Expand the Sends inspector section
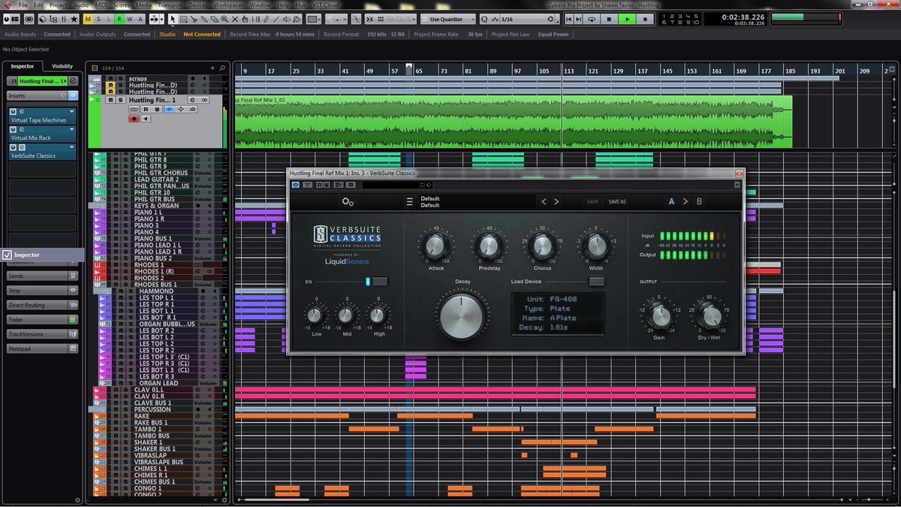The image size is (901, 507). coord(42,276)
